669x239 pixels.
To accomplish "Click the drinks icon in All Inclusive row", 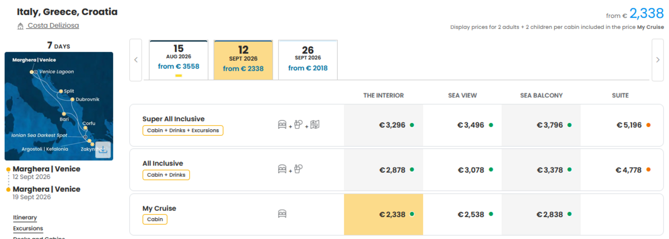I will coord(298,169).
